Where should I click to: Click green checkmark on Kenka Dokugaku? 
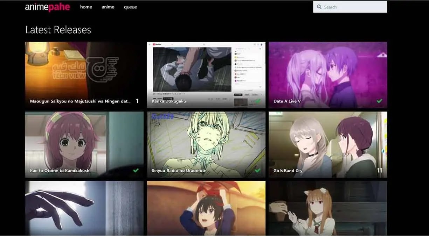pyautogui.click(x=258, y=101)
